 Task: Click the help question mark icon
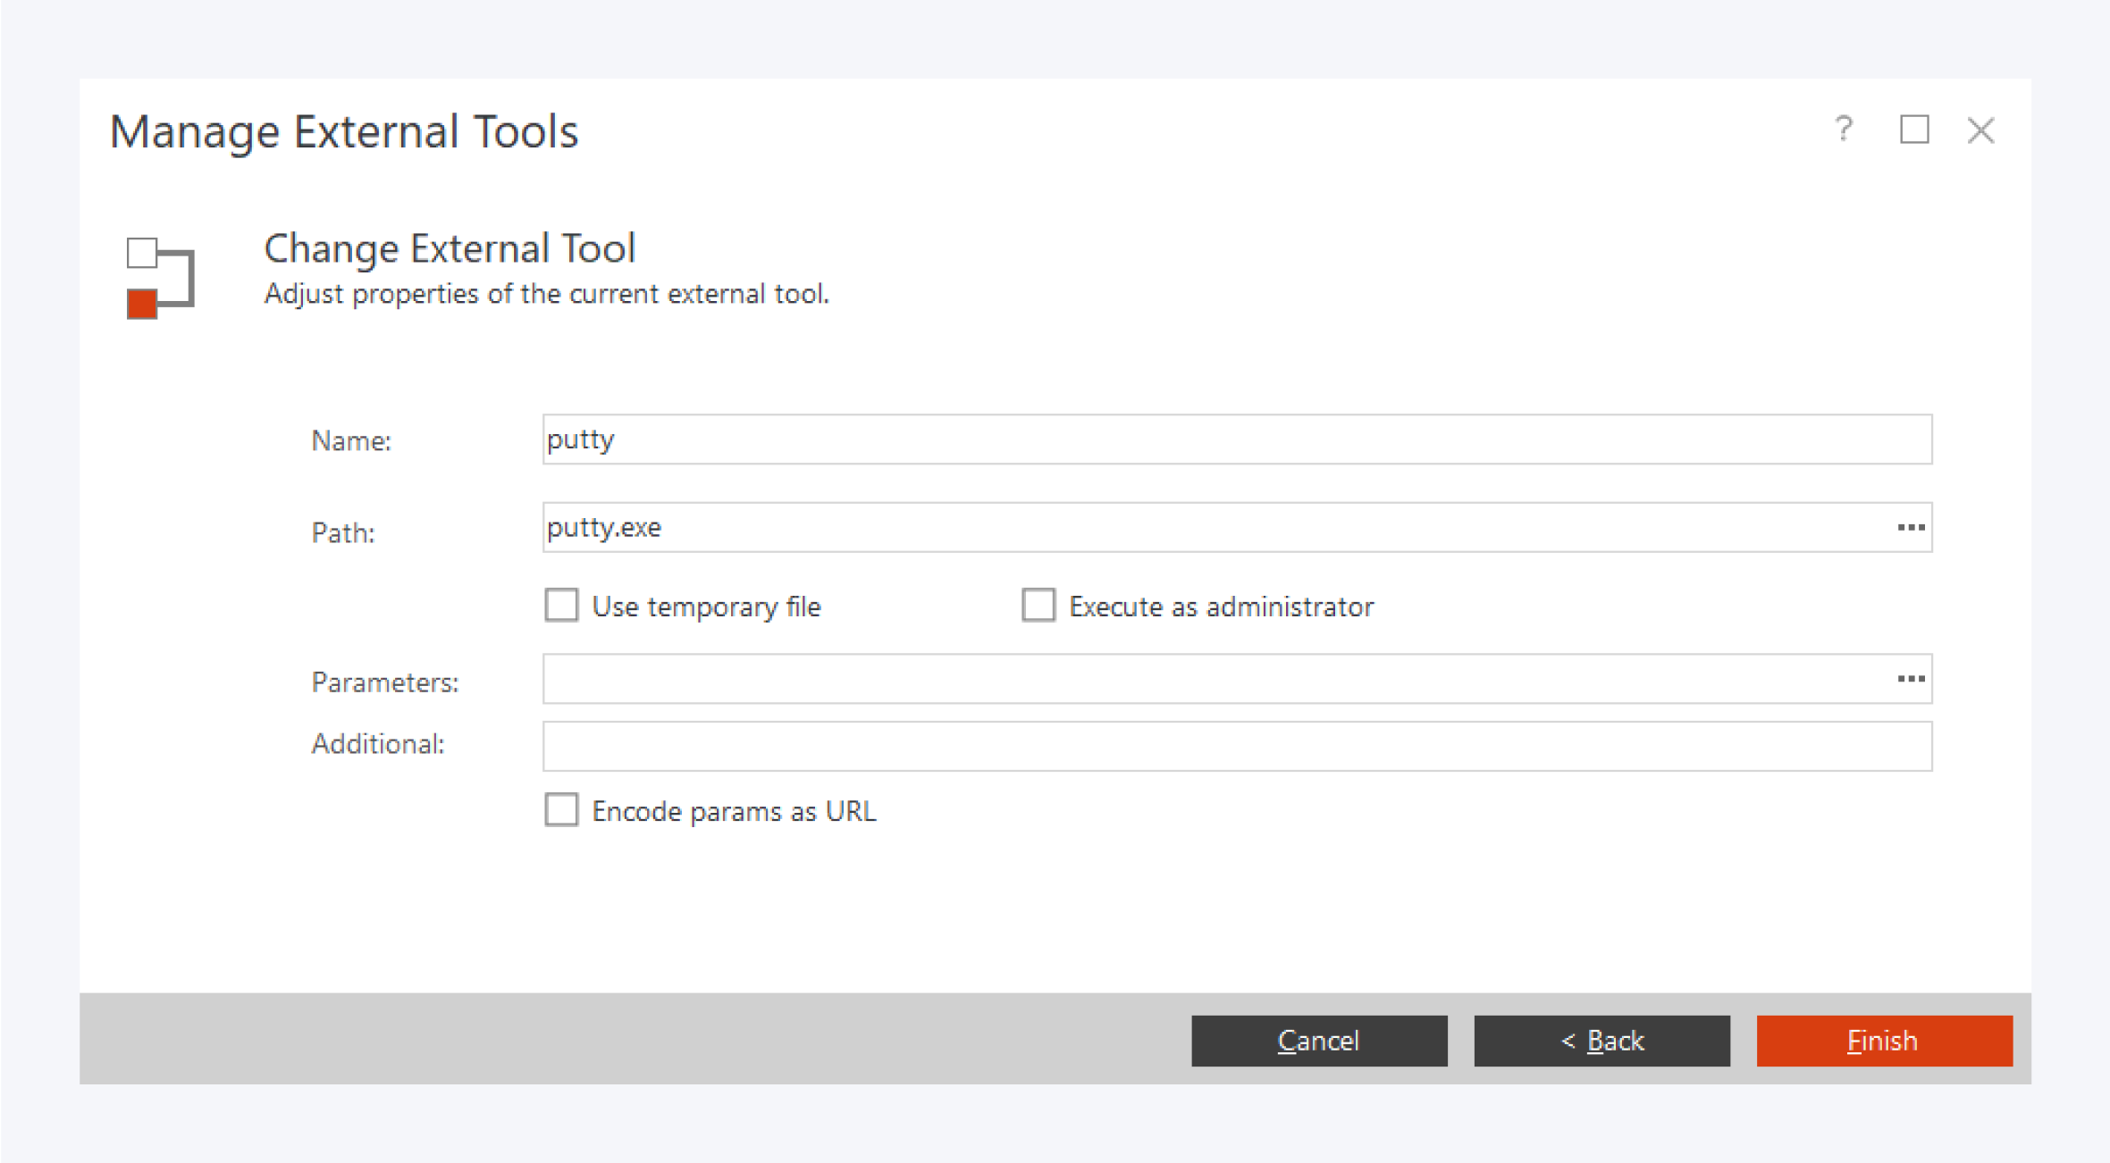click(x=1843, y=130)
